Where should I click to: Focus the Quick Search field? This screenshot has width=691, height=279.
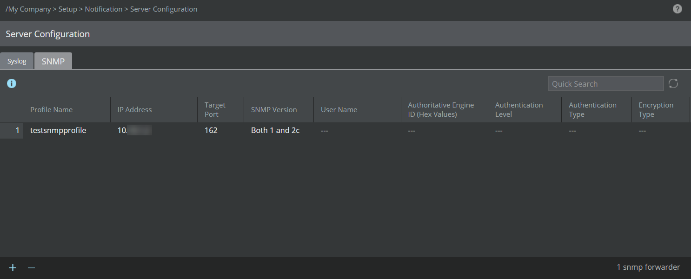pos(605,83)
